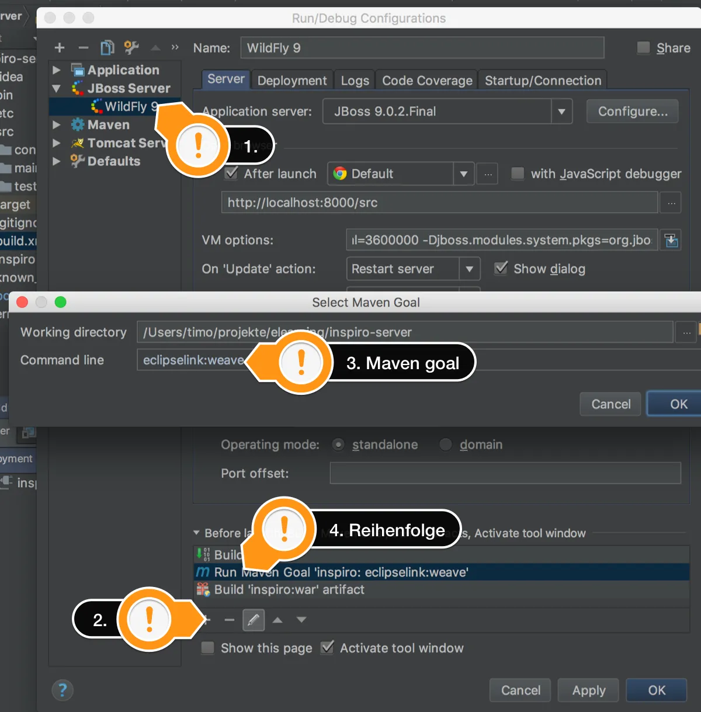Collapse the JBoss Server tree node
This screenshot has height=712, width=701.
coord(57,88)
